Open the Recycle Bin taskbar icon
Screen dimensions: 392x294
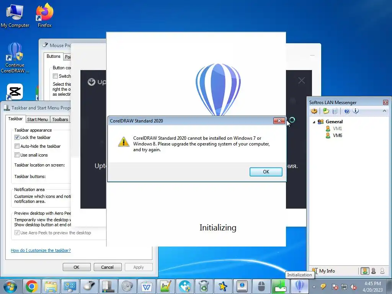click(x=204, y=286)
